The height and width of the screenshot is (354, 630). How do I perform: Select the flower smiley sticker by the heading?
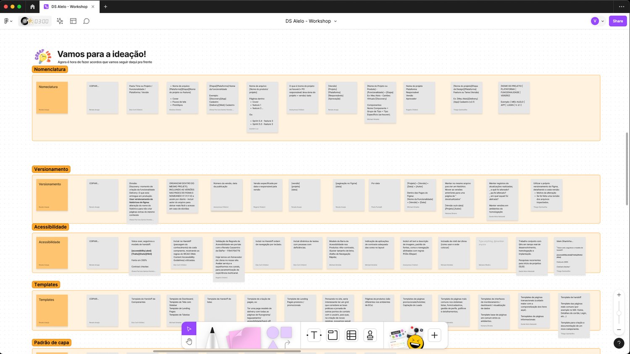[43, 56]
